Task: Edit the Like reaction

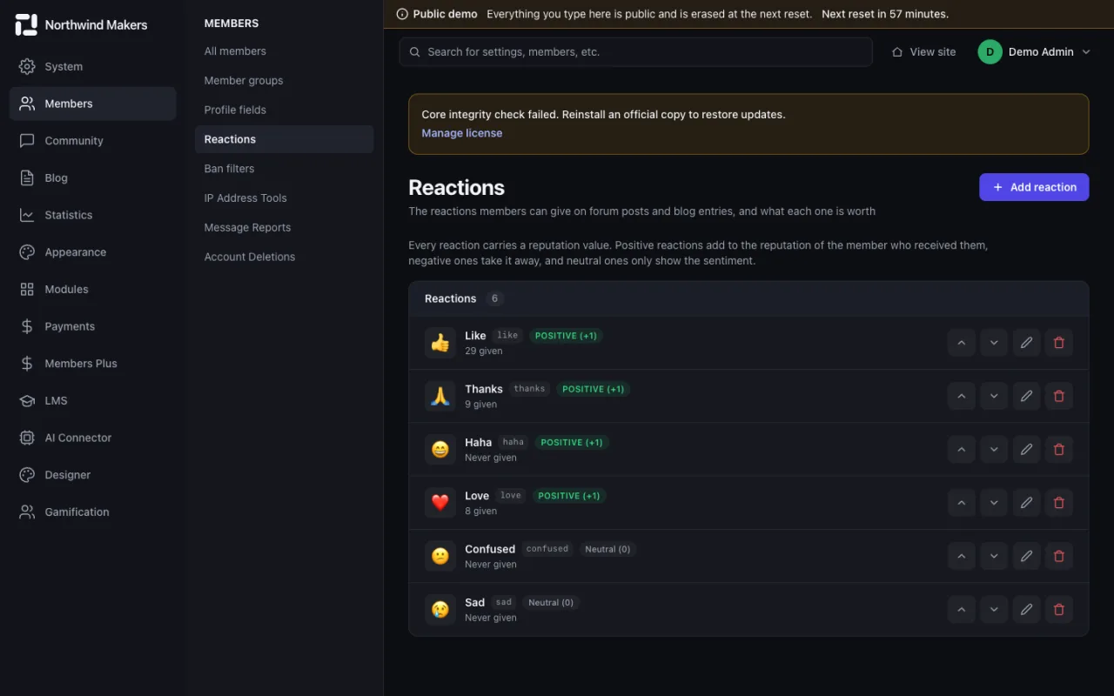Action: coord(1026,343)
